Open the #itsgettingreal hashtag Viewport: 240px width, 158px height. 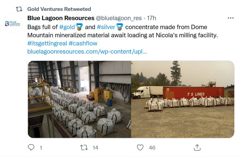point(47,43)
